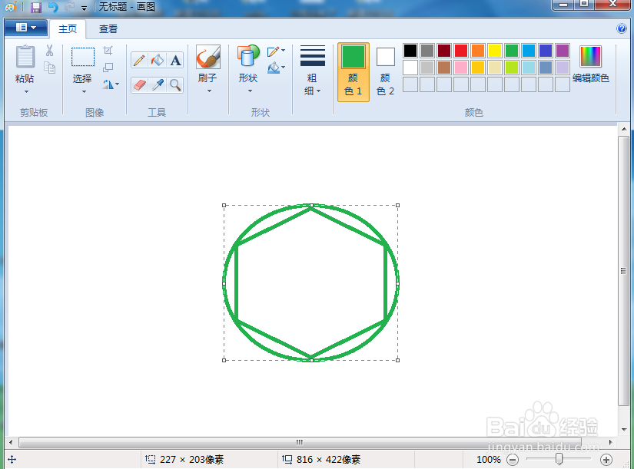Click the Redo arrow in title bar
The height and width of the screenshot is (469, 634).
69,7
